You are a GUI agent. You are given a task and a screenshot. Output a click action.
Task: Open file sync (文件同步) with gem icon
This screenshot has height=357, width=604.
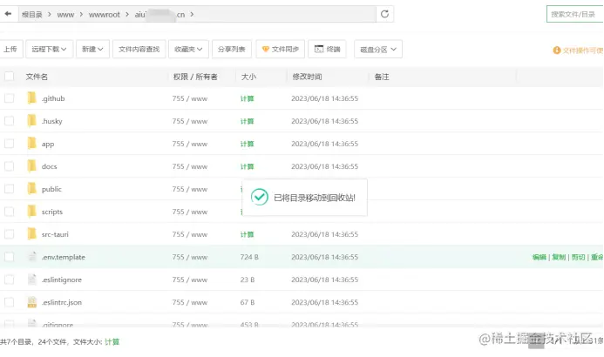[x=280, y=49]
